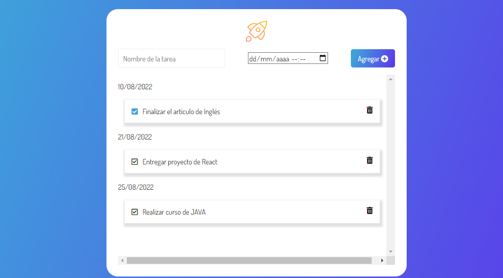
Task: Click the 'Realizar curso de JAVA' task text
Action: [174, 212]
